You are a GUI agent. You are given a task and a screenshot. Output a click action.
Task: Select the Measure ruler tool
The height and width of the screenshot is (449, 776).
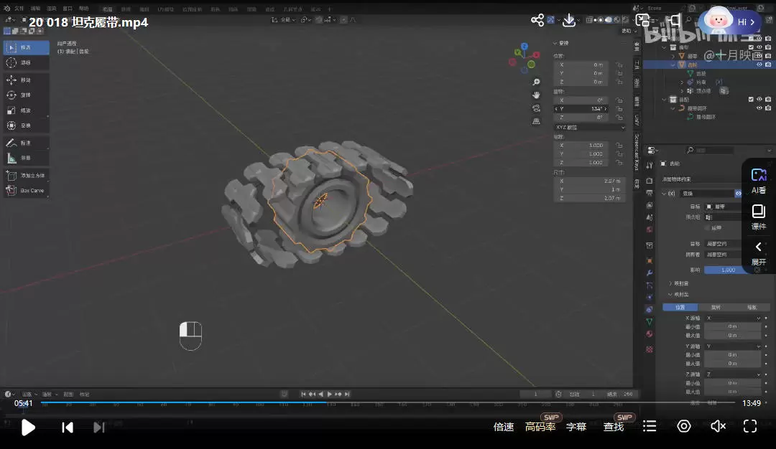pyautogui.click(x=27, y=158)
